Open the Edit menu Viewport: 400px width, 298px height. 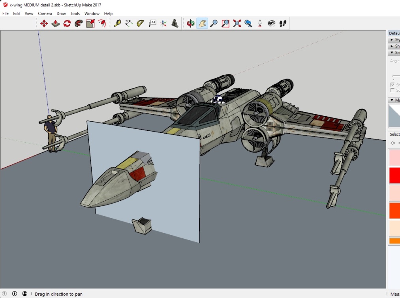click(x=17, y=13)
